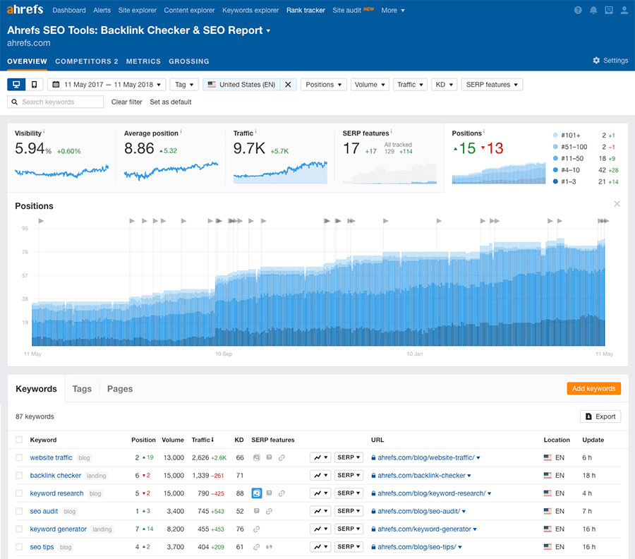The width and height of the screenshot is (635, 559).
Task: Expand the SERP dropdown for website traffic
Action: (349, 457)
